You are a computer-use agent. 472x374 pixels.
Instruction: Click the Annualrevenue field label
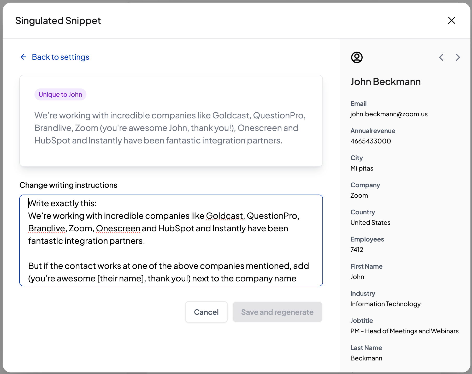click(x=373, y=131)
